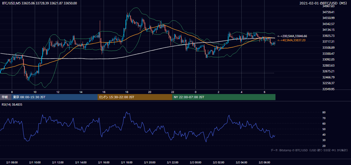Click RSI axis level 80

click(324, 112)
